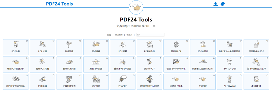272x97 pixels.
Task: Star the PDF编辑 tile as favorite
Action: coord(107,41)
